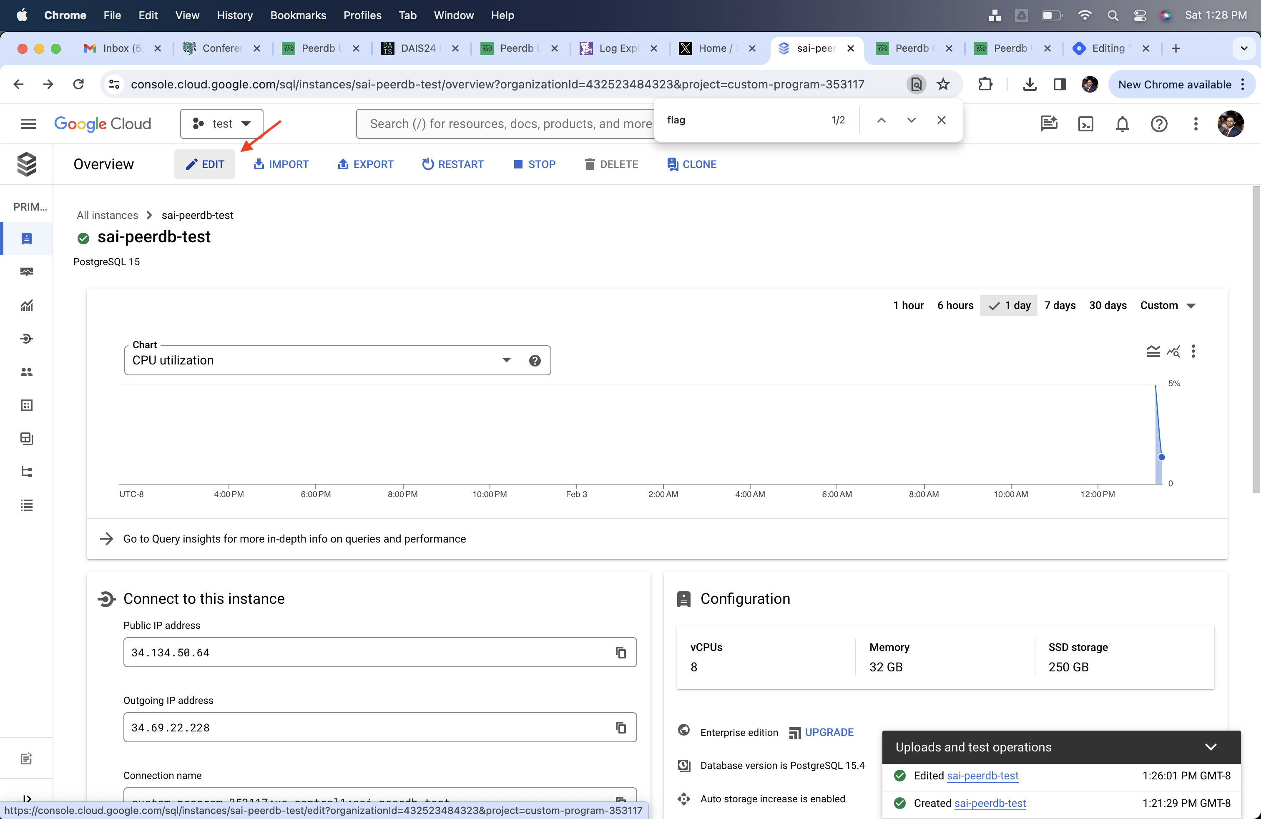1261x819 pixels.
Task: Click the Export data icon
Action: point(365,163)
